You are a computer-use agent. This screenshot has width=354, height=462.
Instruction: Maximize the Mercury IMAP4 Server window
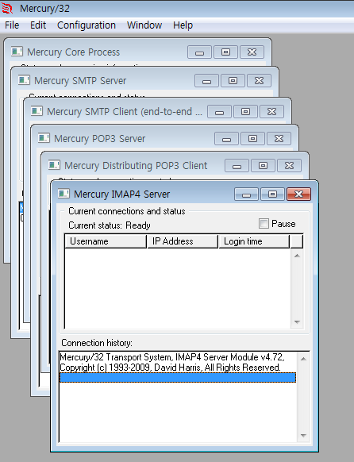pos(272,194)
